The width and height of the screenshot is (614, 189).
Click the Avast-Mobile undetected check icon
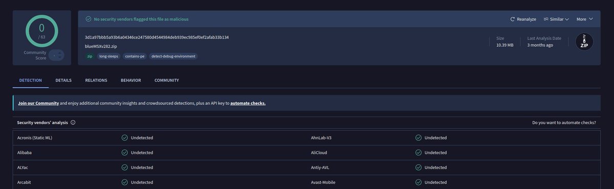point(418,182)
